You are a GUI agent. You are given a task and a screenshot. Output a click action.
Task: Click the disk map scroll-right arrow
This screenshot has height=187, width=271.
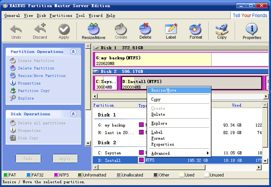(x=266, y=96)
